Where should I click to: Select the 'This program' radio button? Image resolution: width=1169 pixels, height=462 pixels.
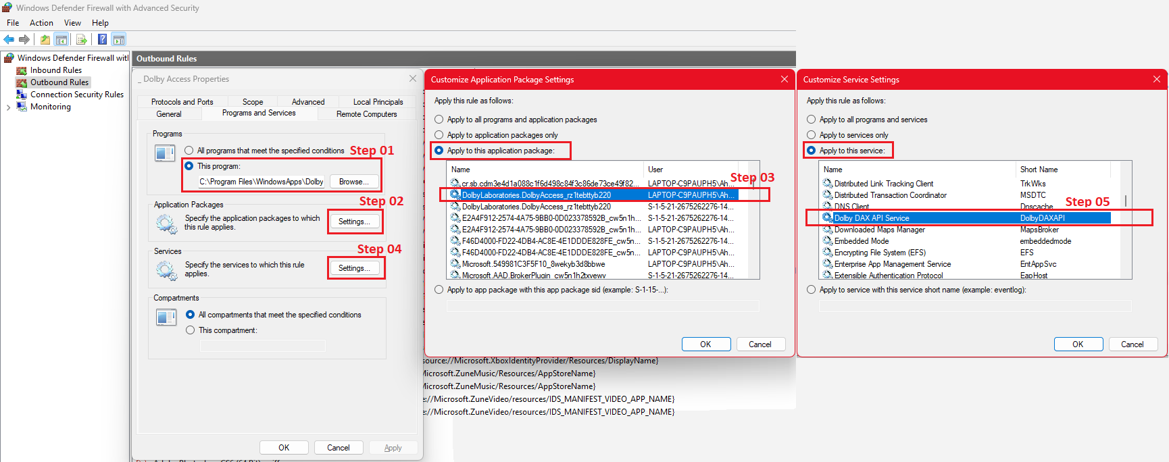tap(189, 166)
